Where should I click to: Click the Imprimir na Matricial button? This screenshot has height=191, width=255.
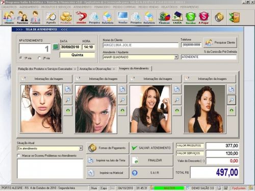[108, 173]
